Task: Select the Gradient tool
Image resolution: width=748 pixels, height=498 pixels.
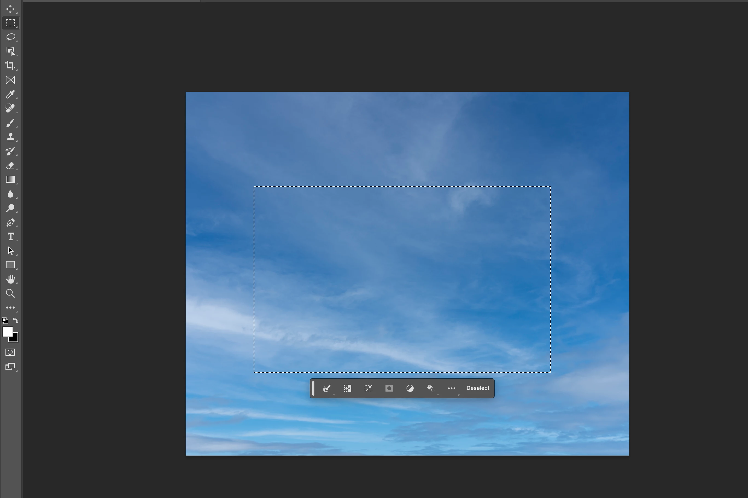Action: click(10, 179)
